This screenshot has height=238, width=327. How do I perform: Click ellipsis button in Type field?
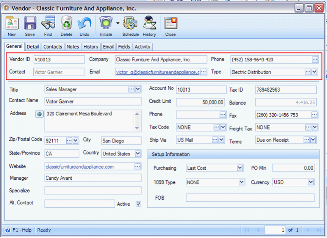point(308,72)
